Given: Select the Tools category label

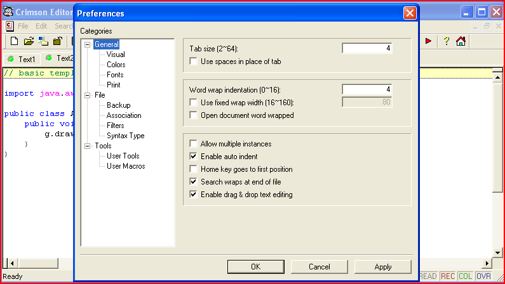Looking at the screenshot, I should [103, 146].
